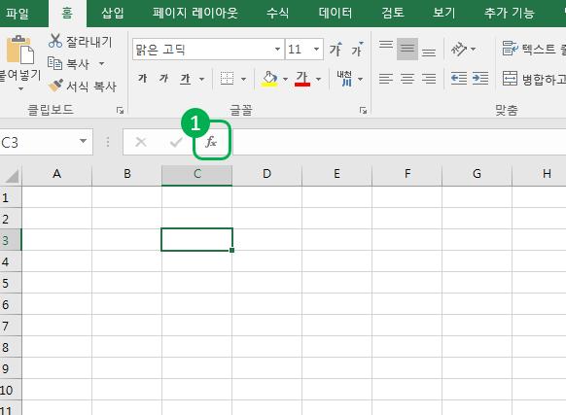566x415 pixels.
Task: Click the Decrease Indent icon
Action: [x=459, y=78]
